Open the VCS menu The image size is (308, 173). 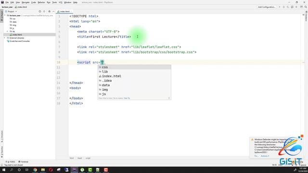pos(61,2)
